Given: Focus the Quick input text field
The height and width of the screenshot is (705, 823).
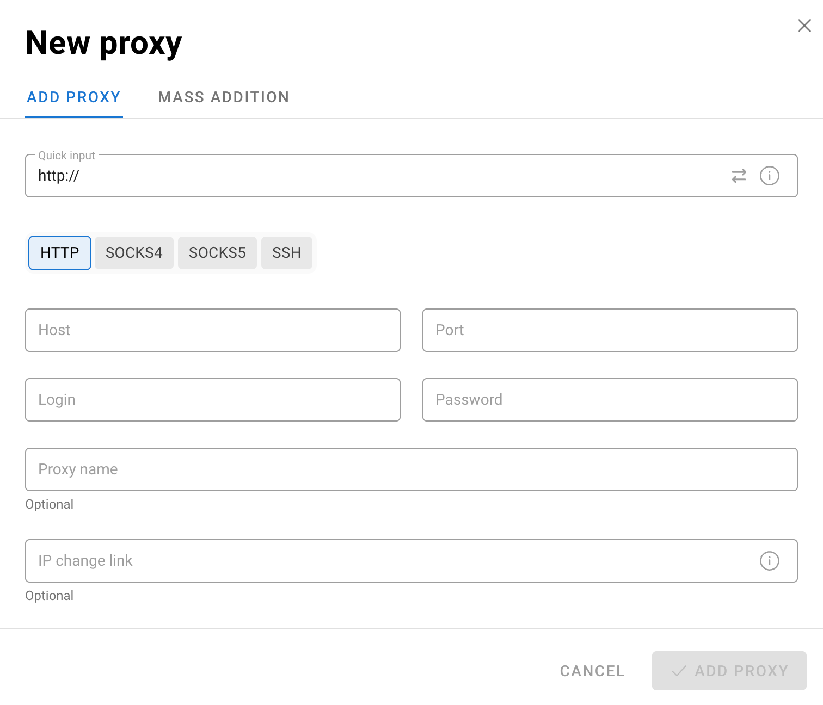Looking at the screenshot, I should pos(376,176).
